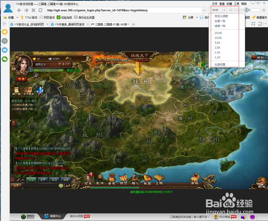Screen dimensions: 268x221
Task: Open the WeChat sidebar icon
Action: tap(5, 59)
